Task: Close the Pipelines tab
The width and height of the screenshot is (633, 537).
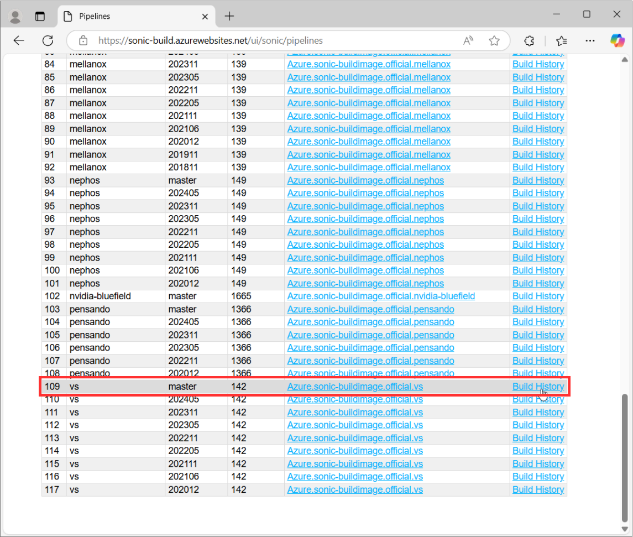Action: [205, 17]
